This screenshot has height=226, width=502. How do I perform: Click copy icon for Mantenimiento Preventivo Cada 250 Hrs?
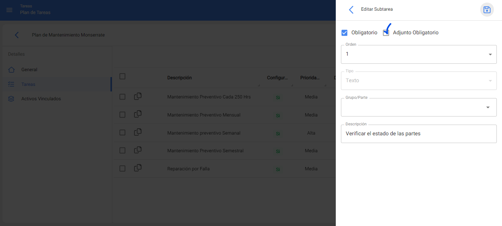(138, 97)
